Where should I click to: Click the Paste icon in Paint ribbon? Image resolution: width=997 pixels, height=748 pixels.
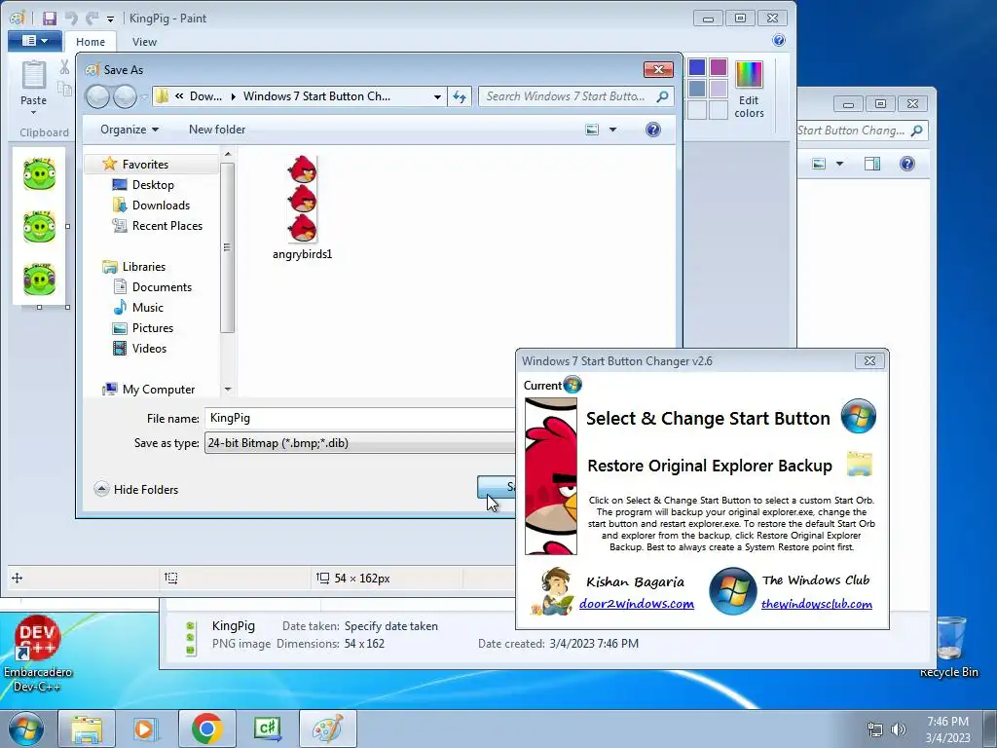34,76
